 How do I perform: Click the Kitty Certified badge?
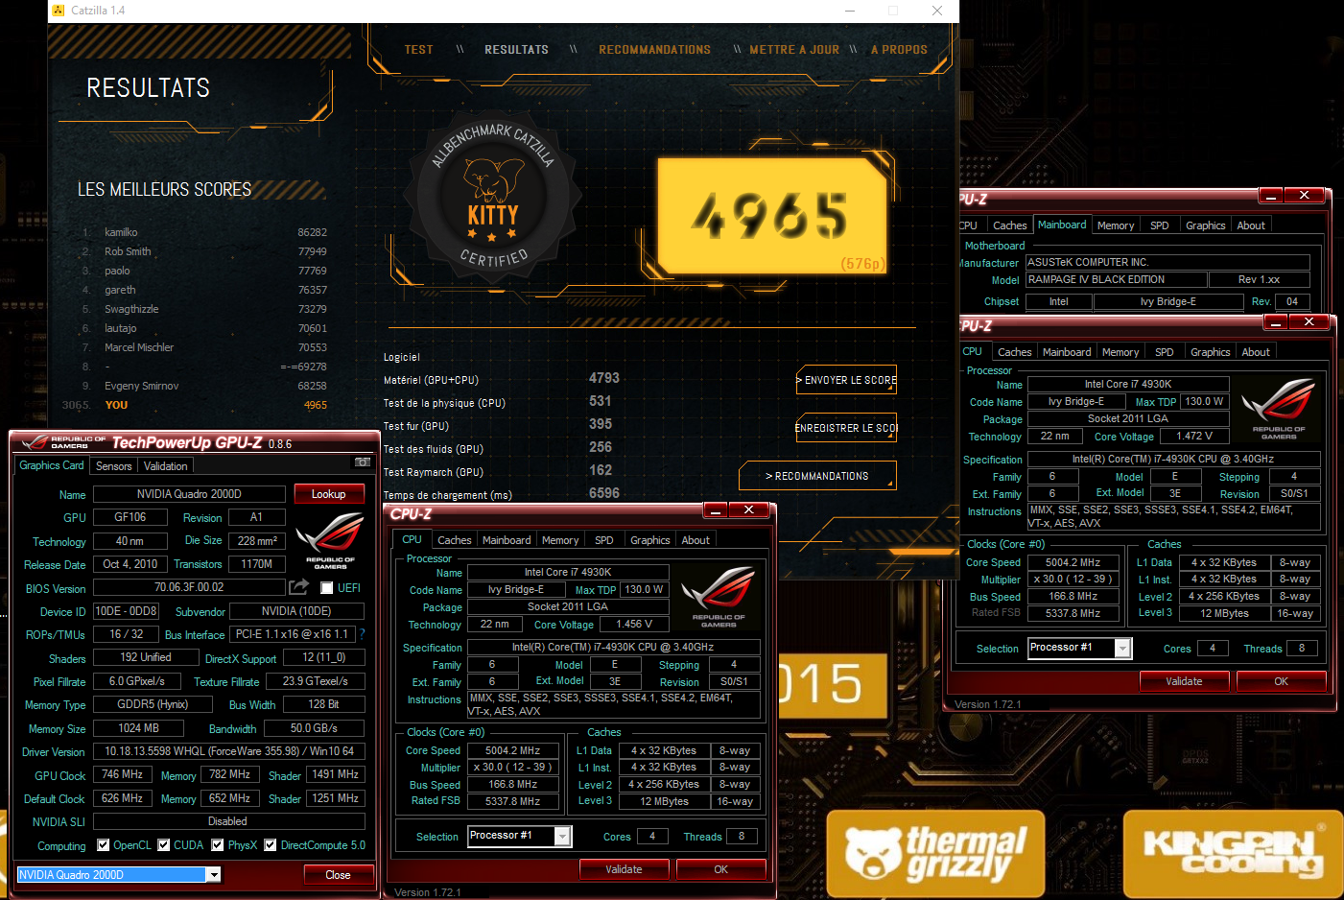[493, 198]
